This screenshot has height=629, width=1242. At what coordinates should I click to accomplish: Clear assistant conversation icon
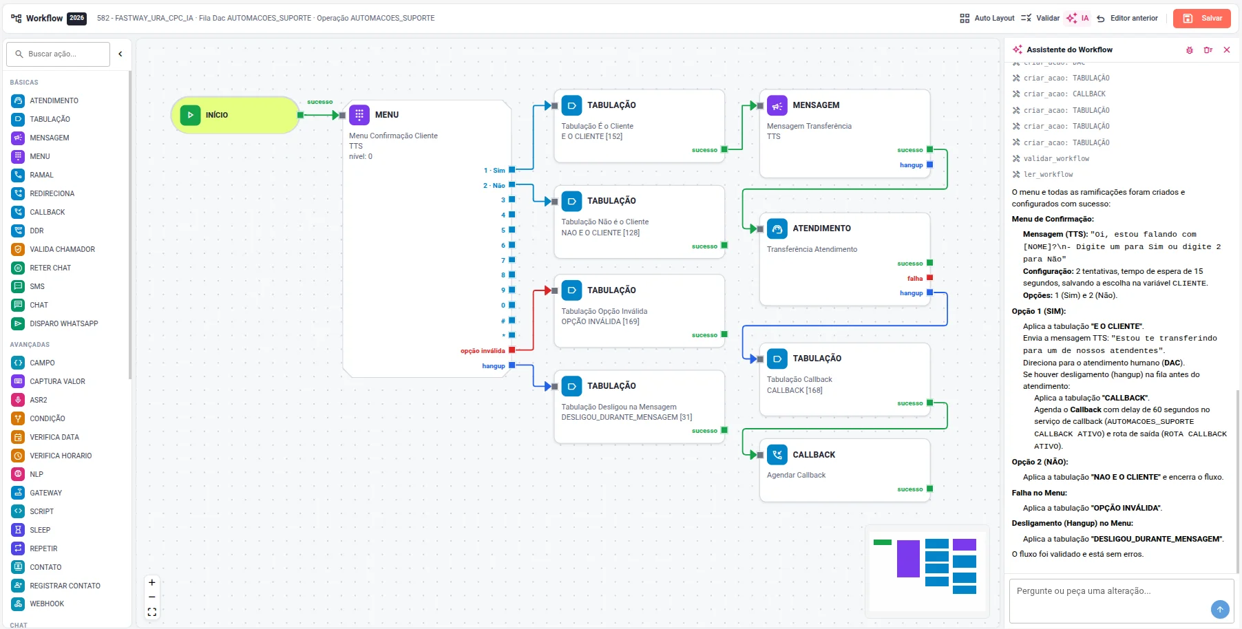point(1208,50)
